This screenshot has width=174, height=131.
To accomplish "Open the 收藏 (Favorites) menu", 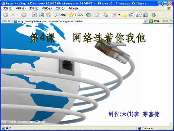I will tap(47, 8).
